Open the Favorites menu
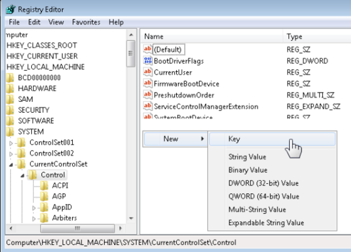Viewport: 351px width, 252px height. 86,22
